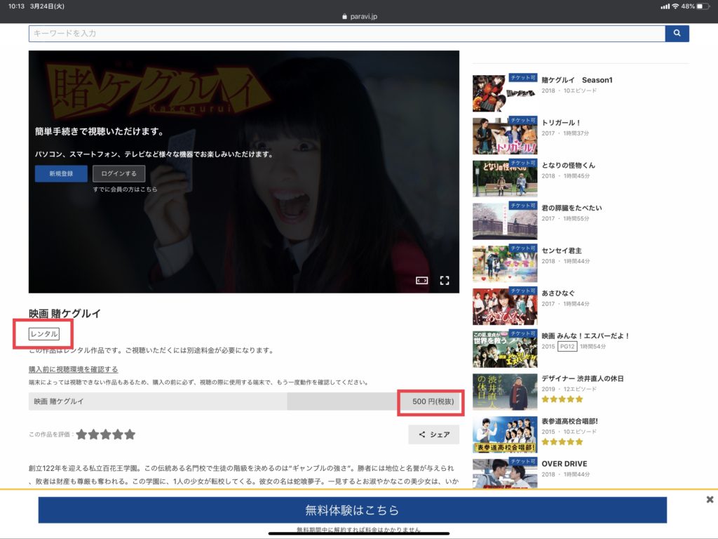This screenshot has height=539, width=718.
Task: Click the Wi-Fi icon in status bar
Action: pyautogui.click(x=675, y=6)
